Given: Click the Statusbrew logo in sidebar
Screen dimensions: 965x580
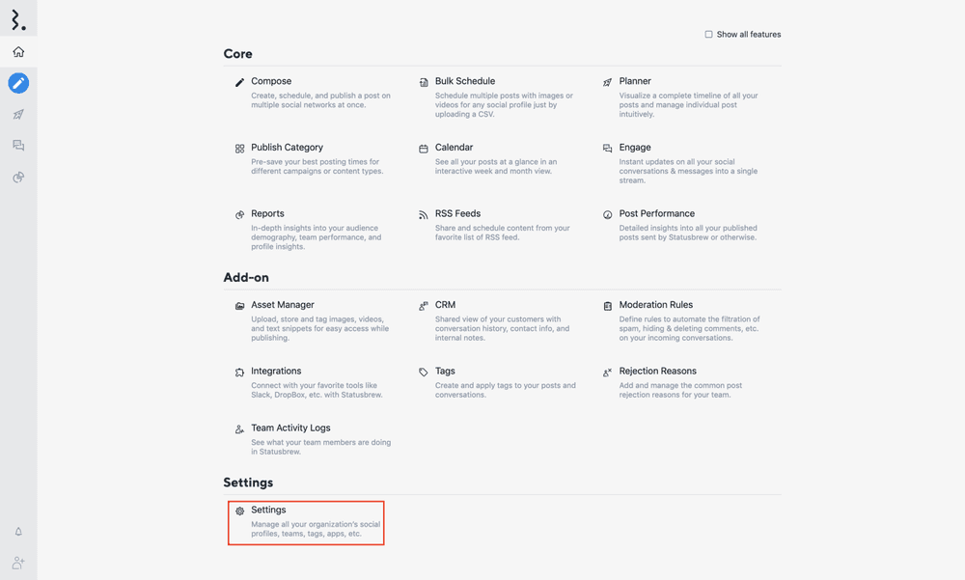Looking at the screenshot, I should pyautogui.click(x=18, y=18).
